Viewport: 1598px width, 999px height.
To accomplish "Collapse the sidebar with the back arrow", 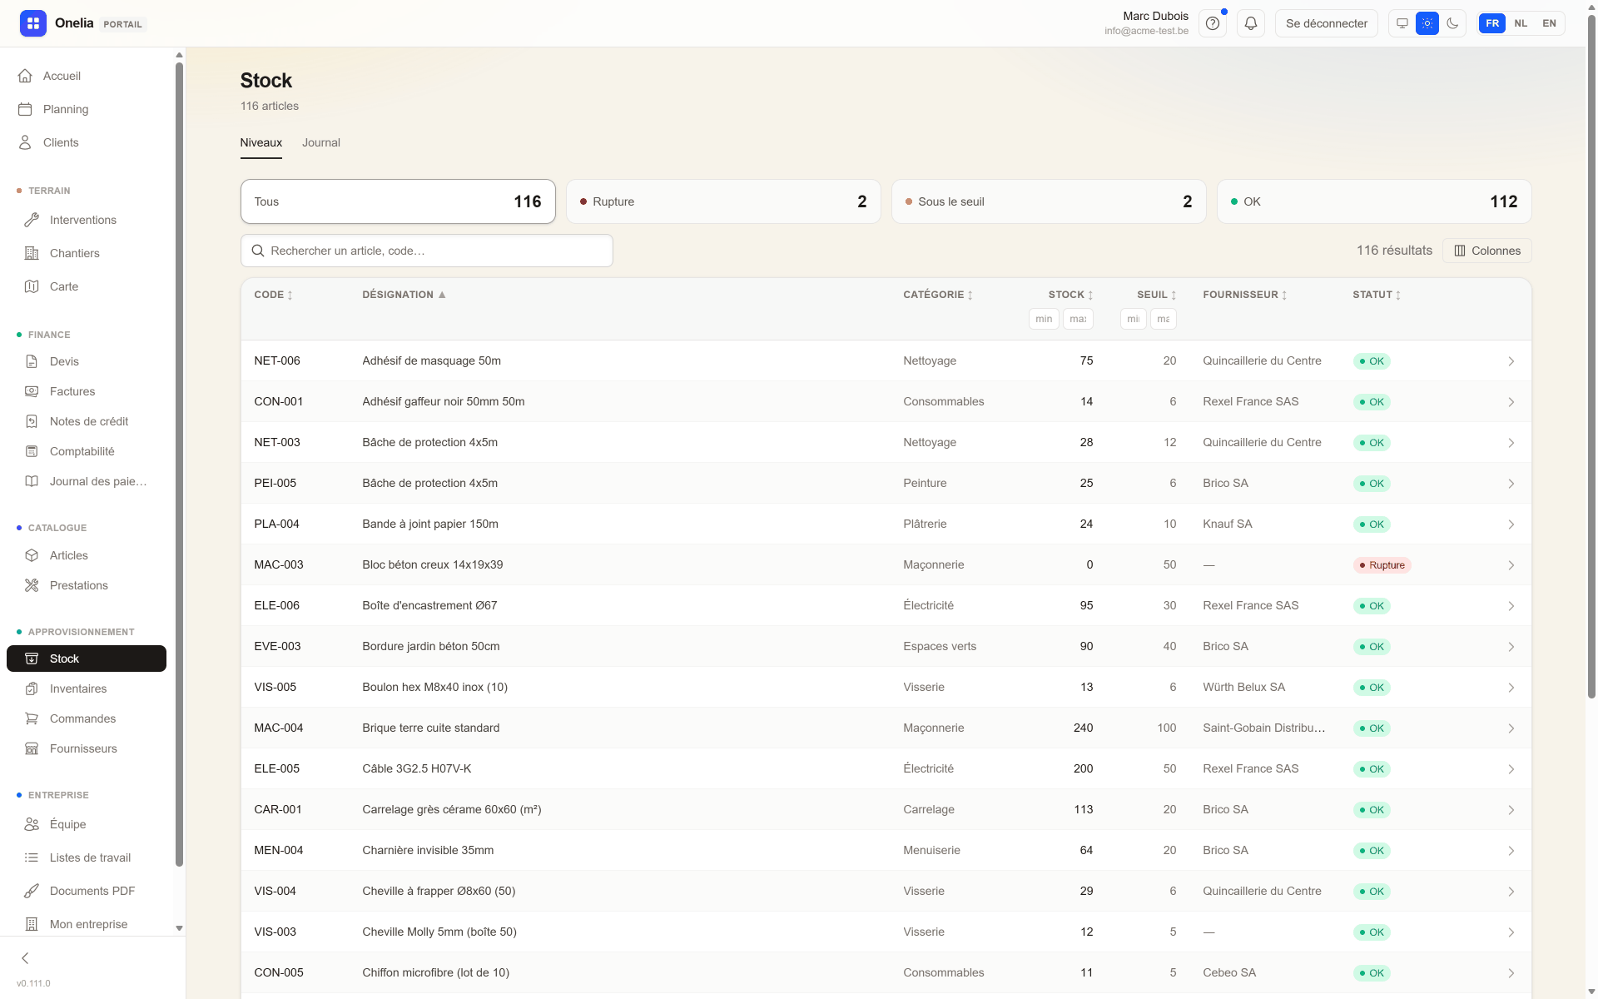I will pyautogui.click(x=25, y=958).
